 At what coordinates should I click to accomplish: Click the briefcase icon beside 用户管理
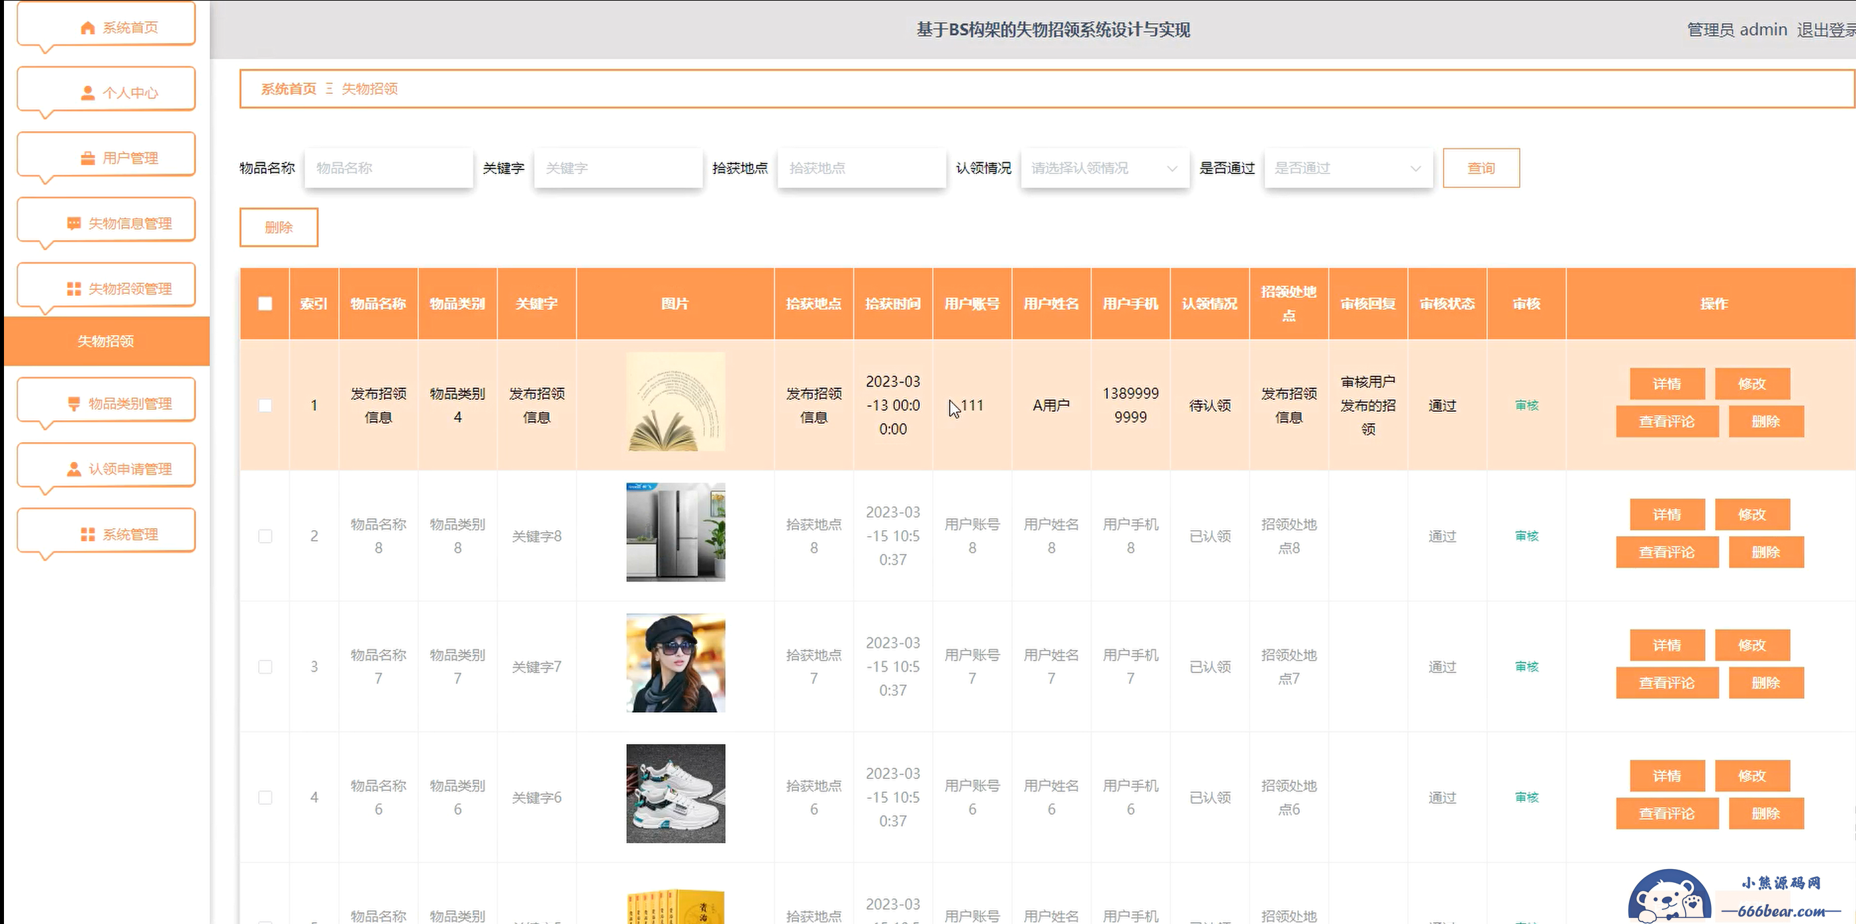pos(87,158)
